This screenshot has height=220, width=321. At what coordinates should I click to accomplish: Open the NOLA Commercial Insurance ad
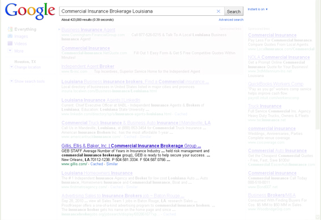279,57
